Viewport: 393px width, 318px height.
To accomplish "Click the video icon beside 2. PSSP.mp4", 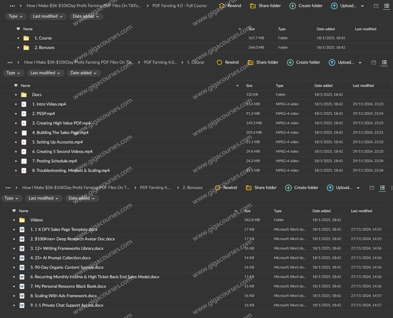I will point(24,114).
